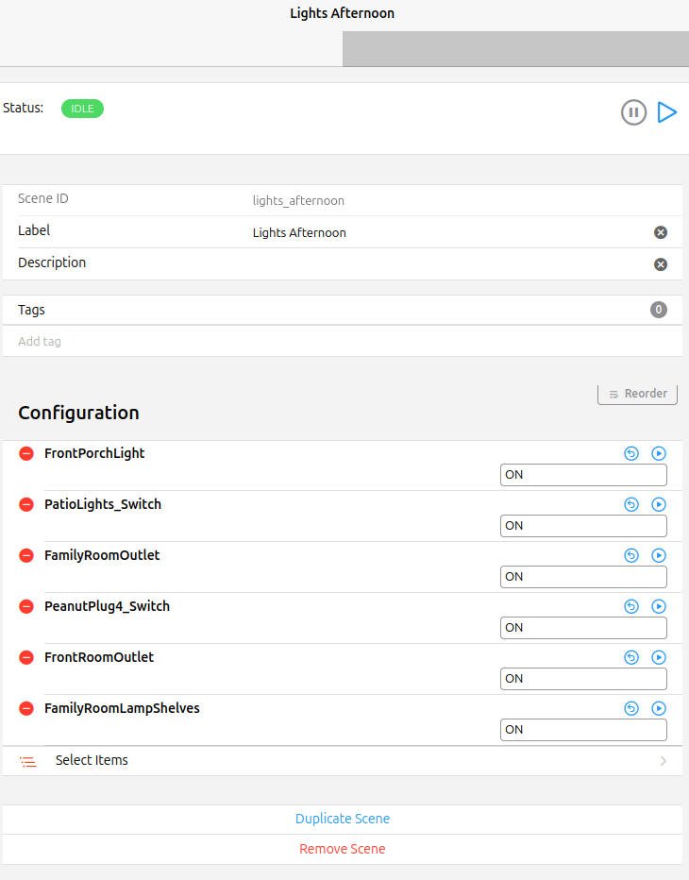
Task: Delete PatioLights_Switch with the red minus icon
Action: (26, 504)
